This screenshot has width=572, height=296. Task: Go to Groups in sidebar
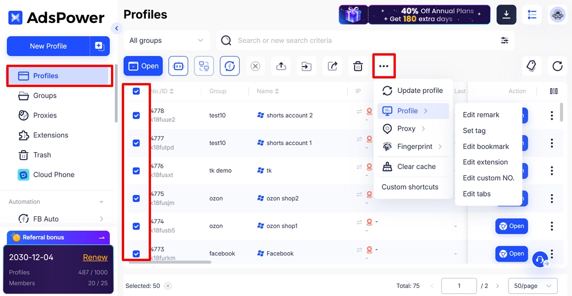pyautogui.click(x=45, y=96)
